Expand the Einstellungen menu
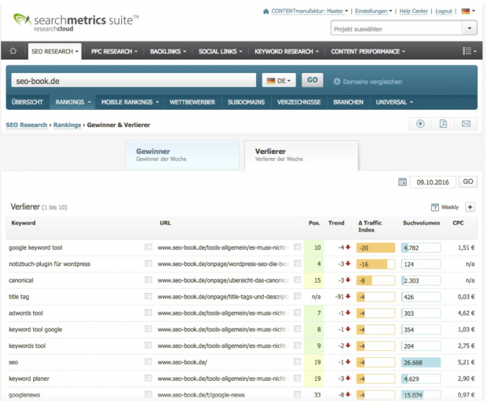Image resolution: width=487 pixels, height=406 pixels. pyautogui.click(x=373, y=11)
